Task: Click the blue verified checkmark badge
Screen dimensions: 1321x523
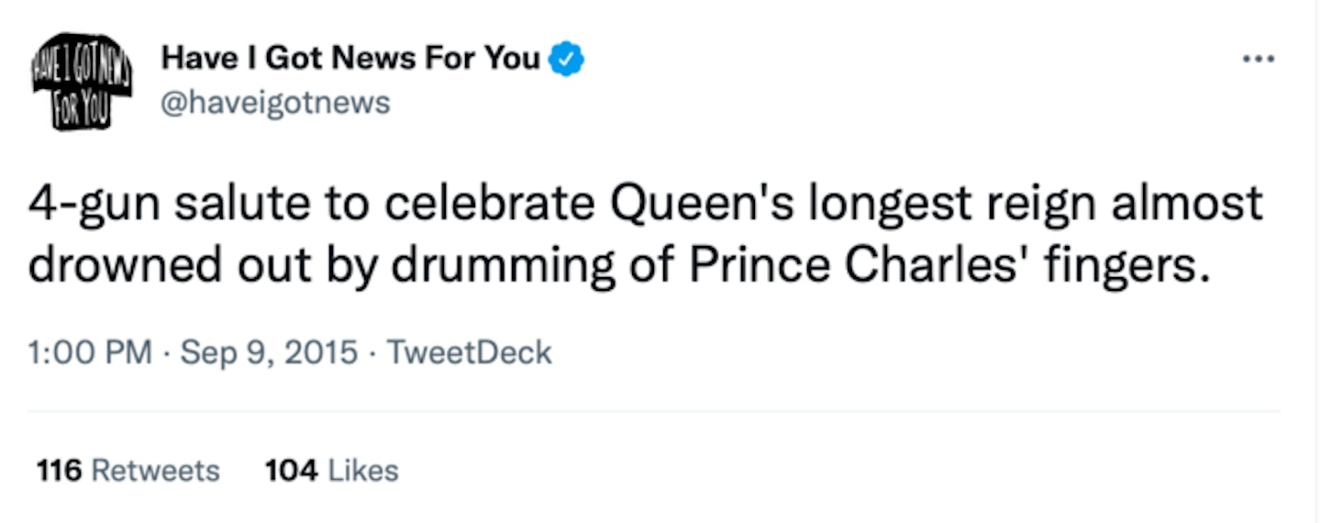Action: 566,60
